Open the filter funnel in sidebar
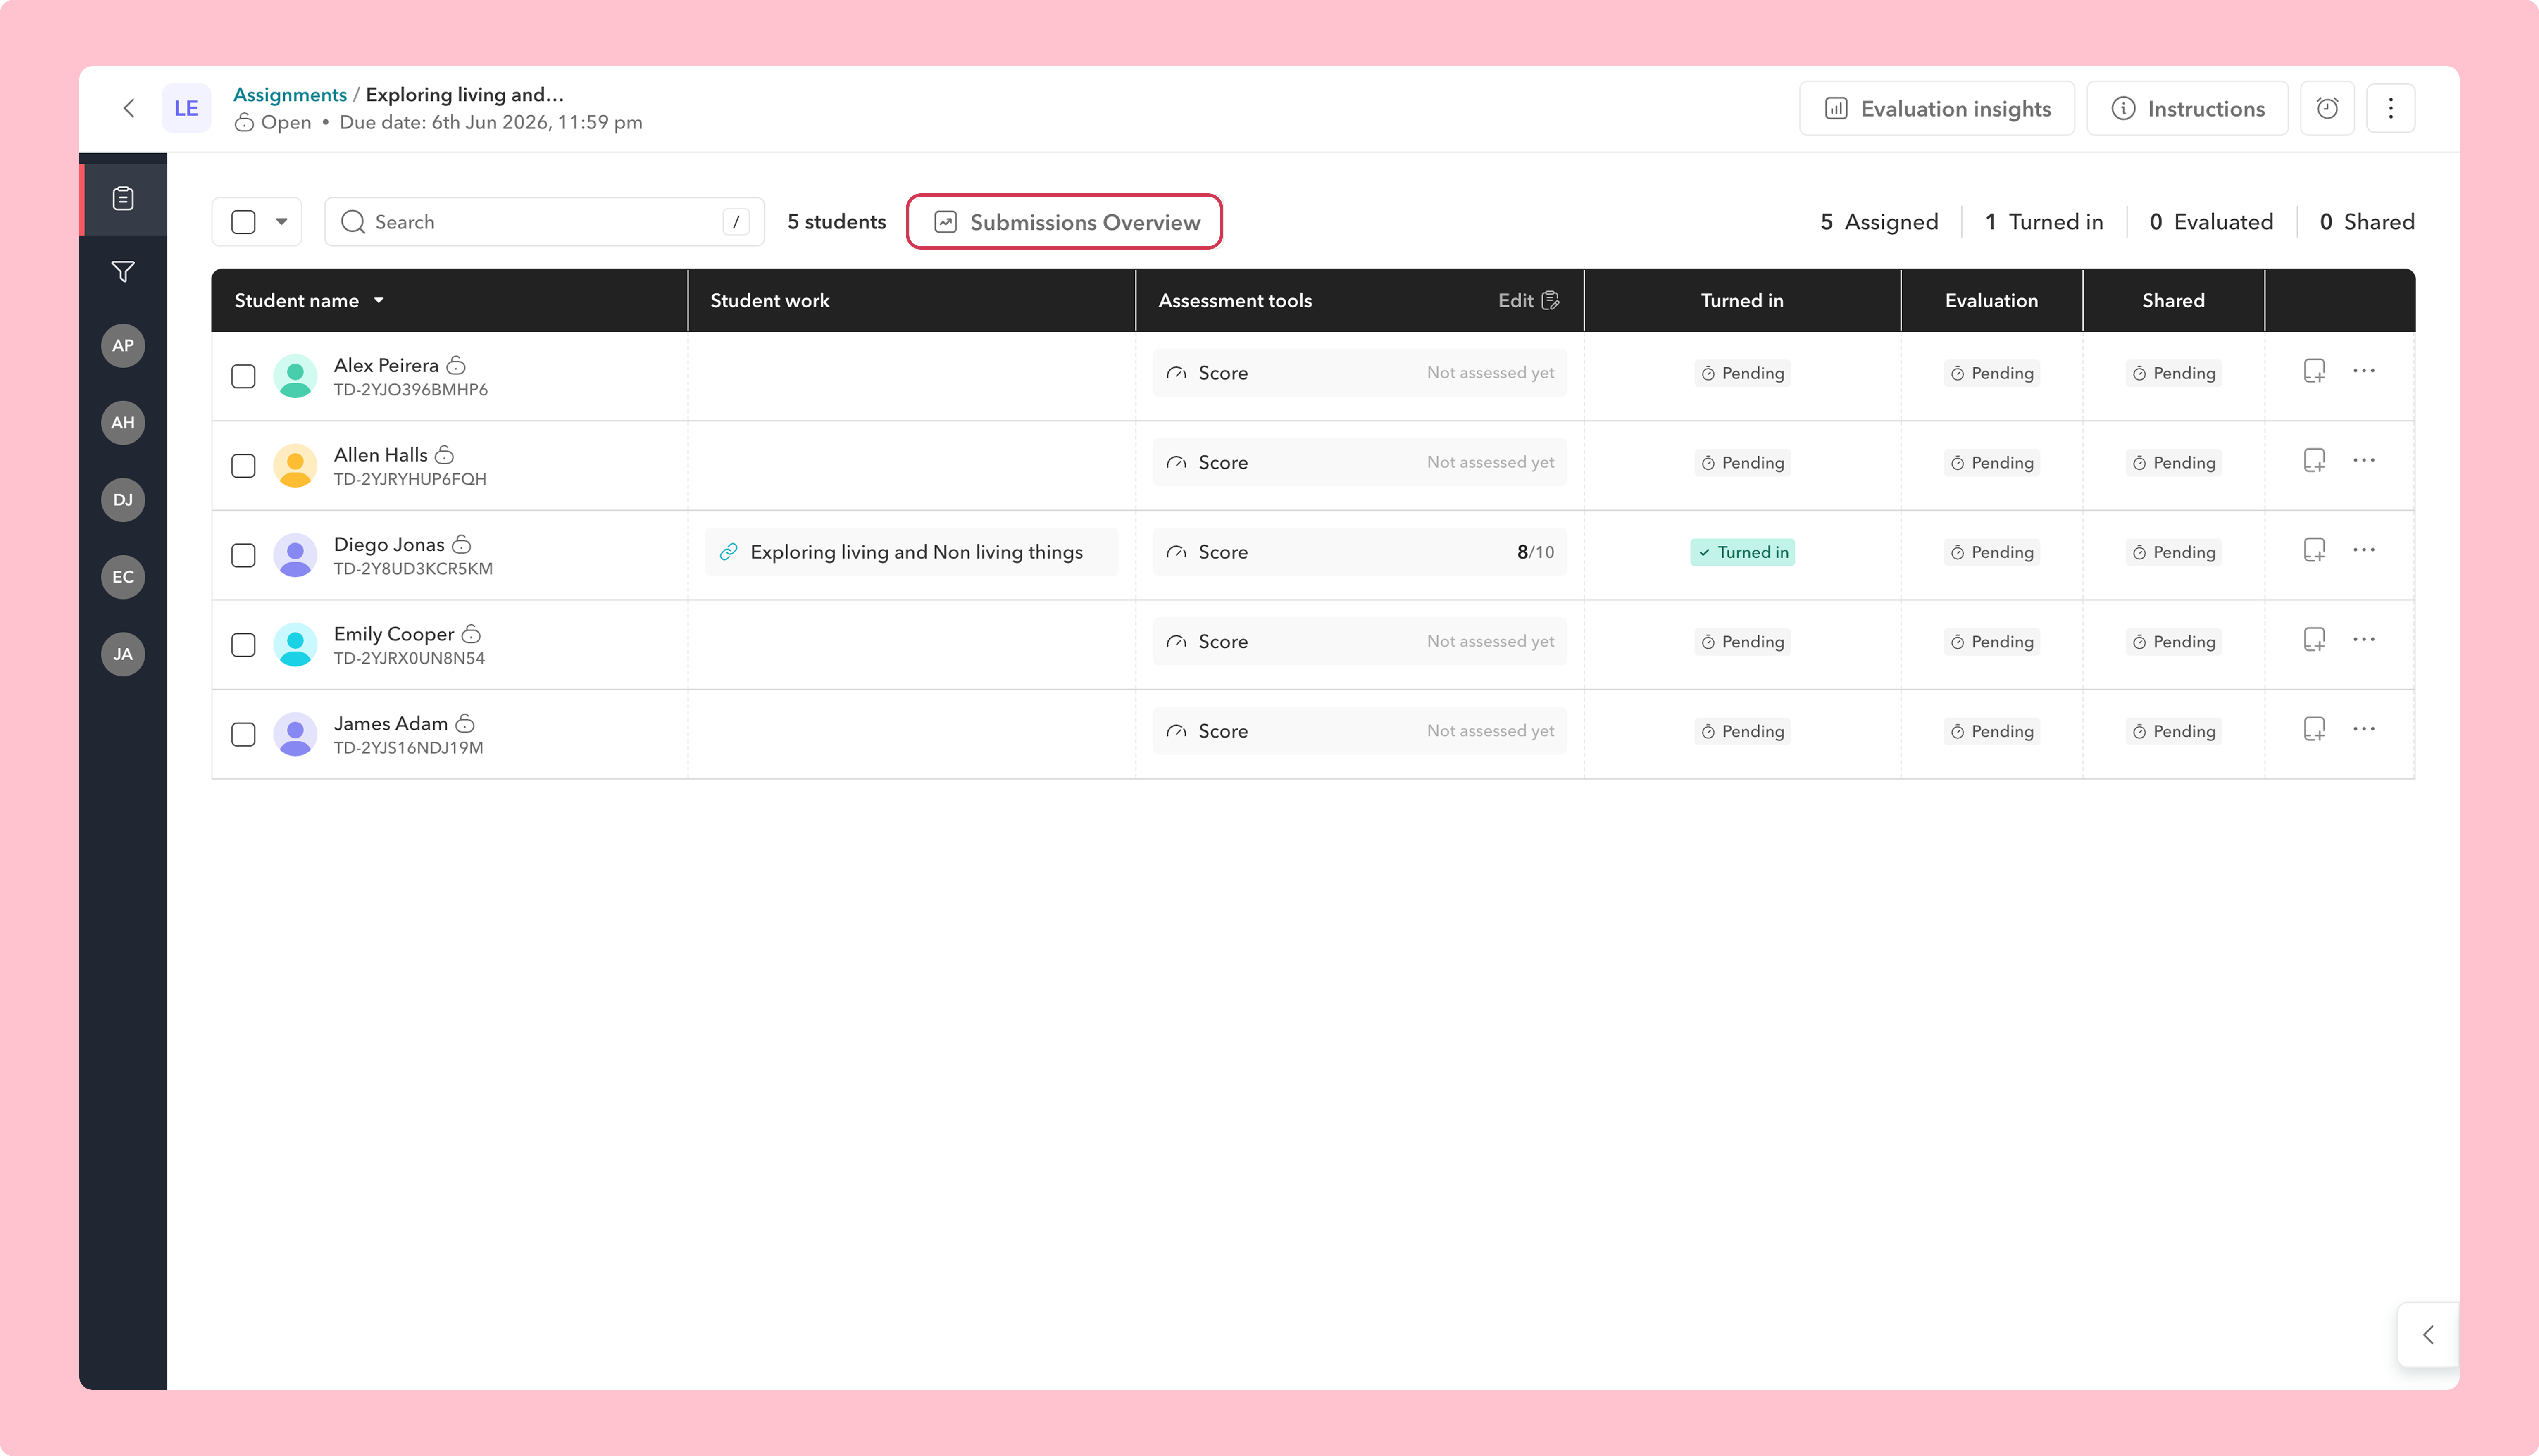This screenshot has width=2539, height=1456. [x=123, y=271]
